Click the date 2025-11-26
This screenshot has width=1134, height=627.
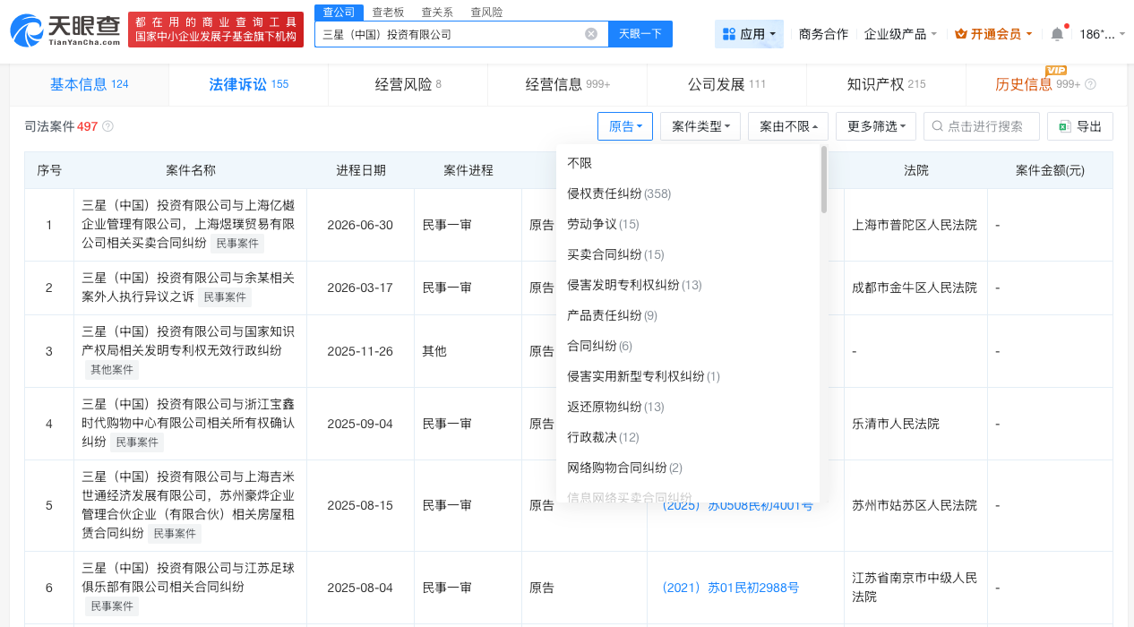pyautogui.click(x=360, y=351)
